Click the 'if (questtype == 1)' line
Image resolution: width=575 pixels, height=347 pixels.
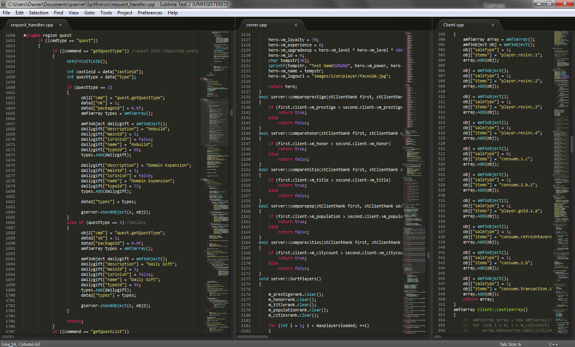89,87
